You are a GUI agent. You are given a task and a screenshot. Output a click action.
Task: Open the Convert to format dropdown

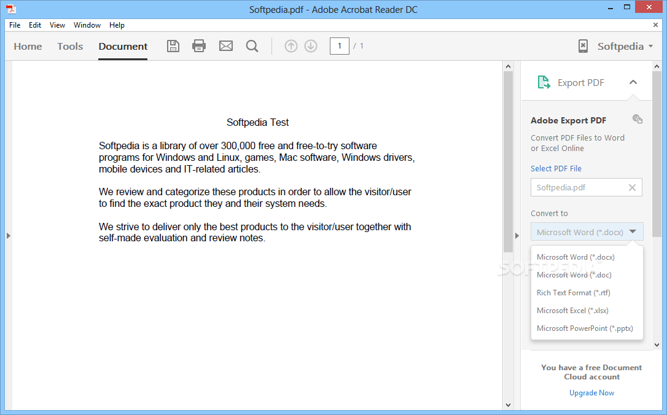pos(587,232)
